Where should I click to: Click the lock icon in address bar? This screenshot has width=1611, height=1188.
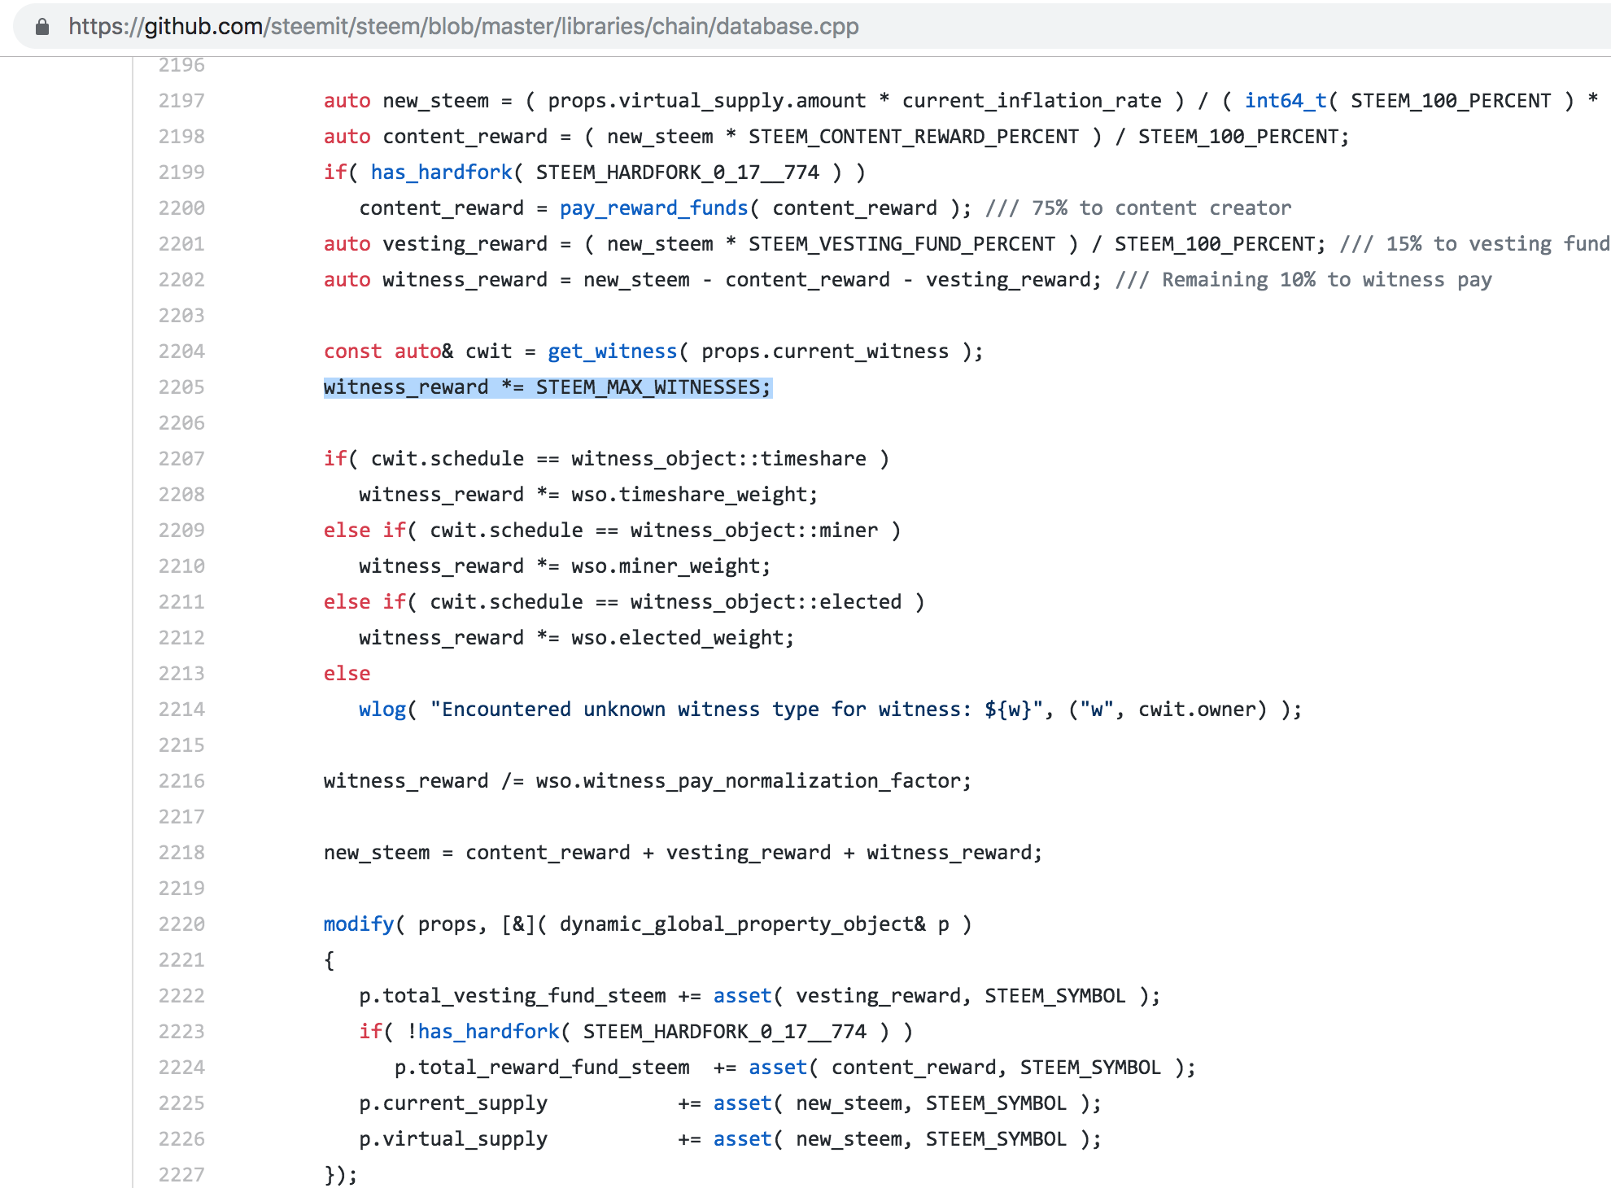42,27
